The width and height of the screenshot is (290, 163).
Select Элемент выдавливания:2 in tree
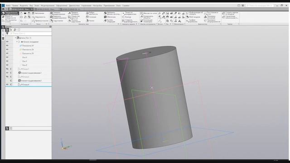(x=29, y=81)
